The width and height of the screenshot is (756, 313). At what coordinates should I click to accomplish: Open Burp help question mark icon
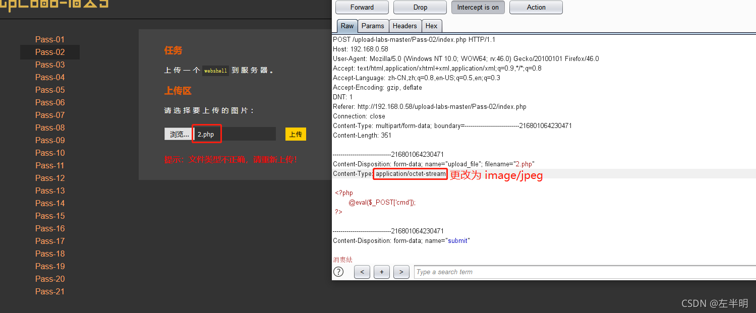click(338, 272)
